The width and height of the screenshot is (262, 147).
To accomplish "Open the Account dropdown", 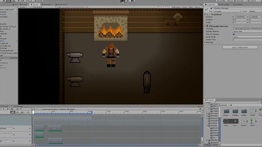I will tap(241, 1).
